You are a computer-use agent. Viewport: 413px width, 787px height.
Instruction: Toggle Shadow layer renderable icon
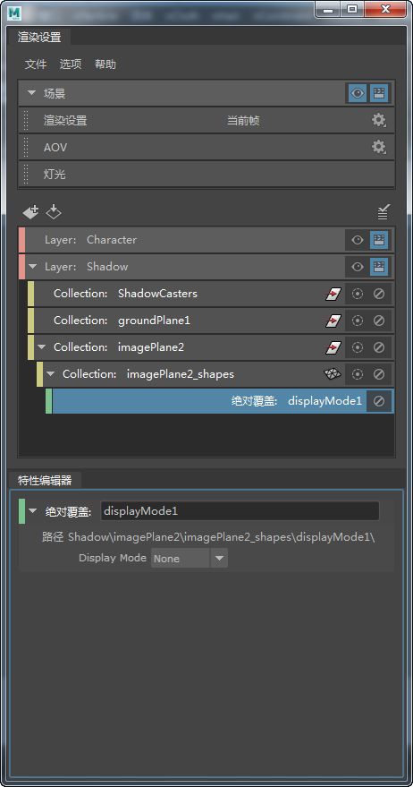(x=379, y=267)
